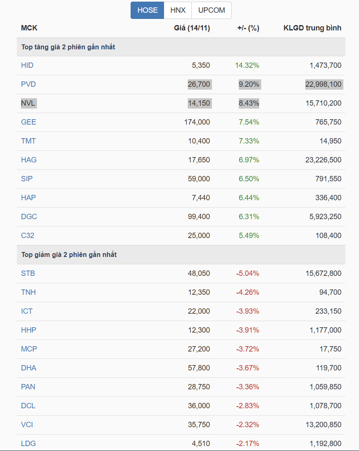
Task: Switch to the HOSE exchange tab
Action: click(147, 10)
